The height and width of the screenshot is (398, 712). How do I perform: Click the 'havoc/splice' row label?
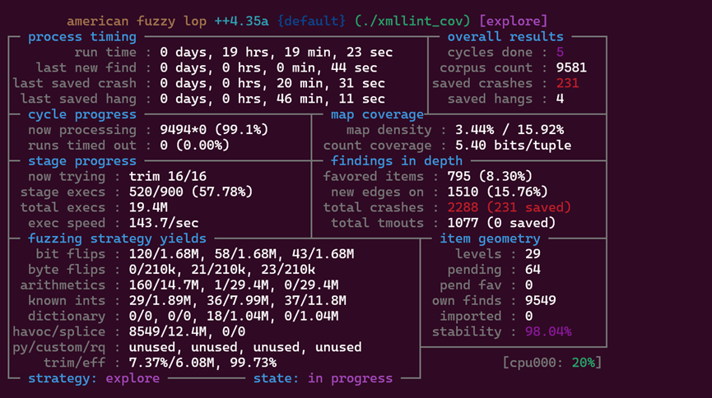click(59, 331)
